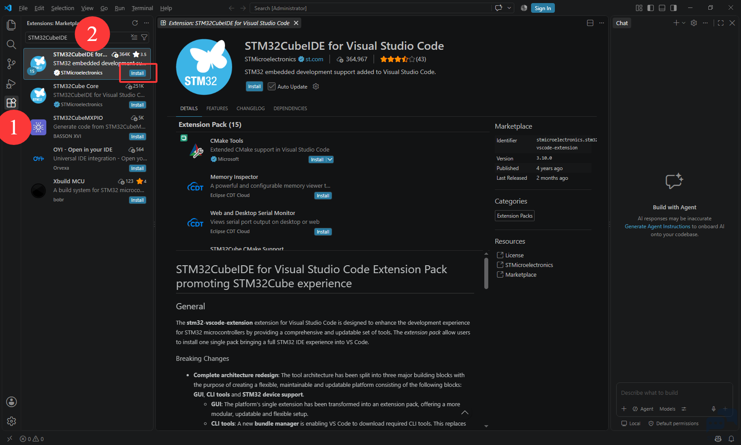Click the extension rating stars
This screenshot has height=445, width=741.
(x=397, y=59)
